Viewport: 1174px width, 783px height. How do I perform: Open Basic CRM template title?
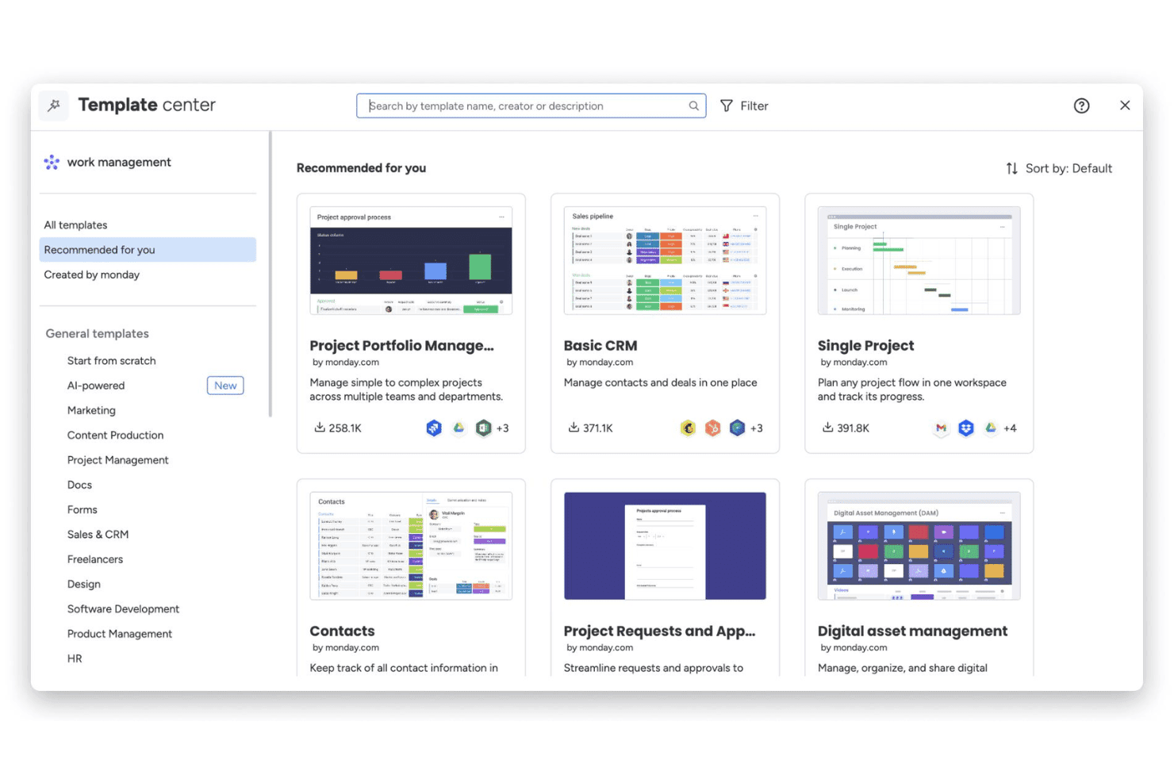(600, 345)
